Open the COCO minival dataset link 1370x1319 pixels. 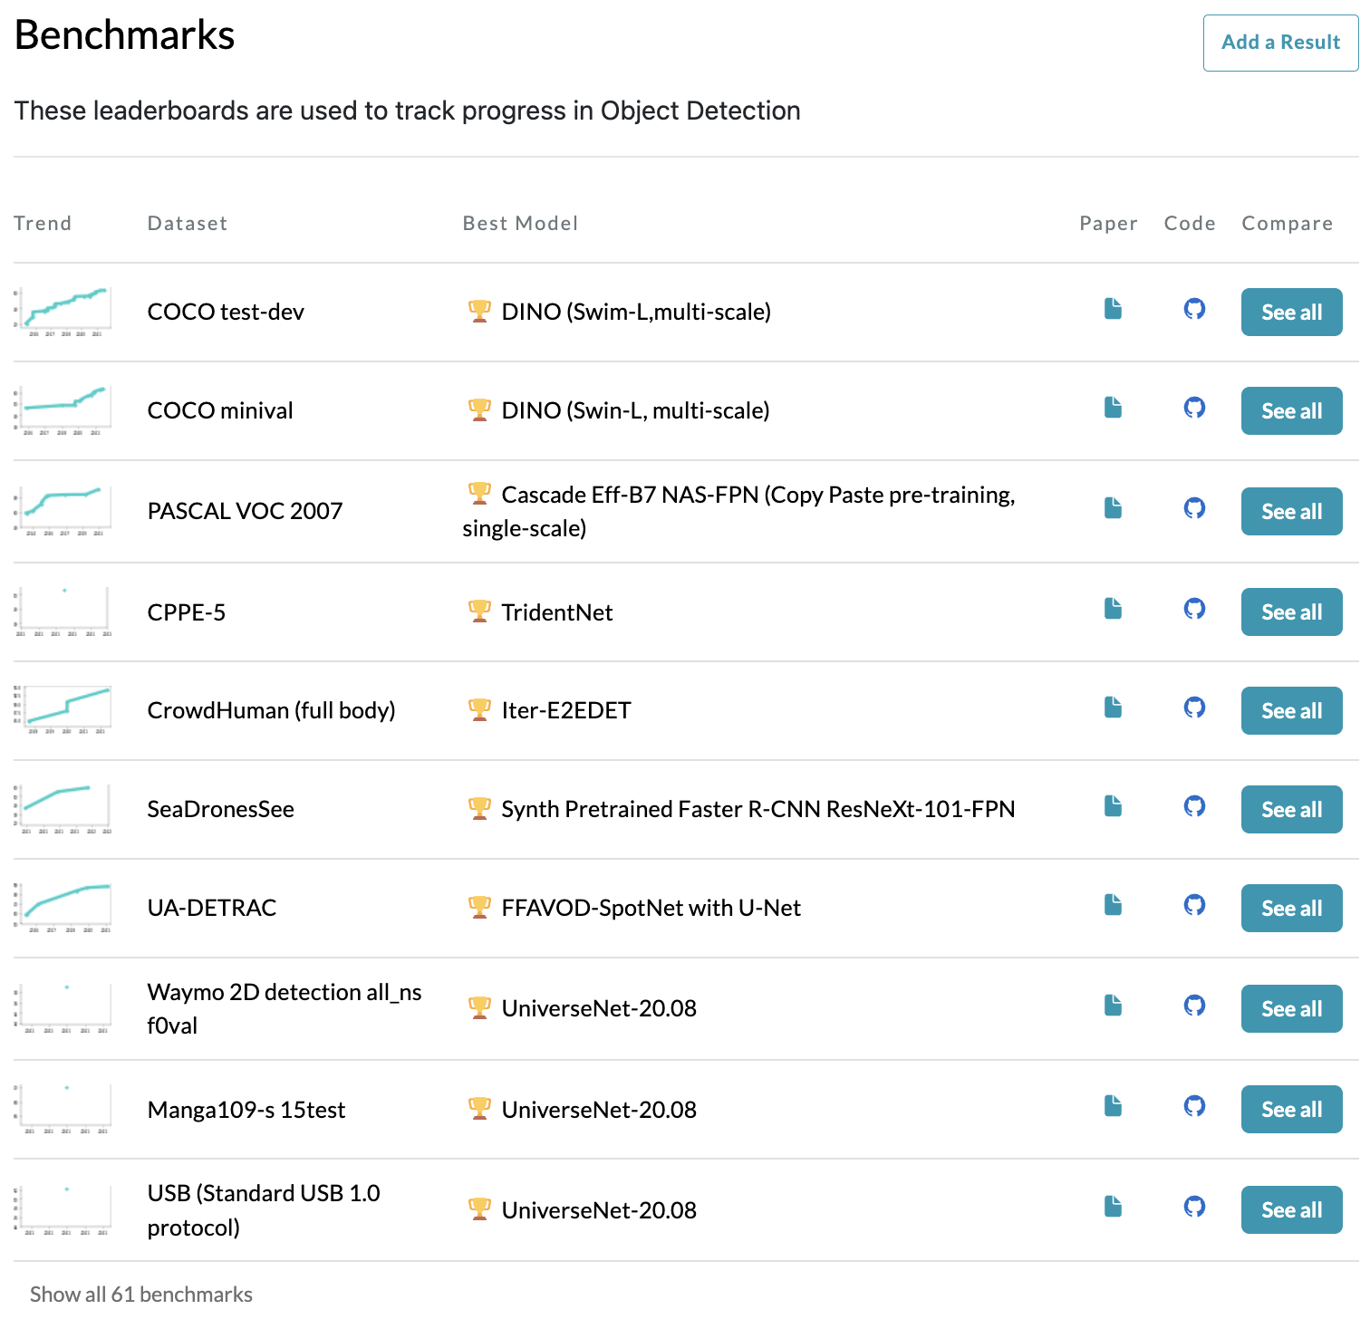pos(220,411)
